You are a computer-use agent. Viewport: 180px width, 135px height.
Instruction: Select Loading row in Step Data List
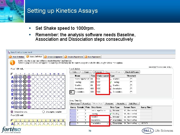[x=103, y=82]
